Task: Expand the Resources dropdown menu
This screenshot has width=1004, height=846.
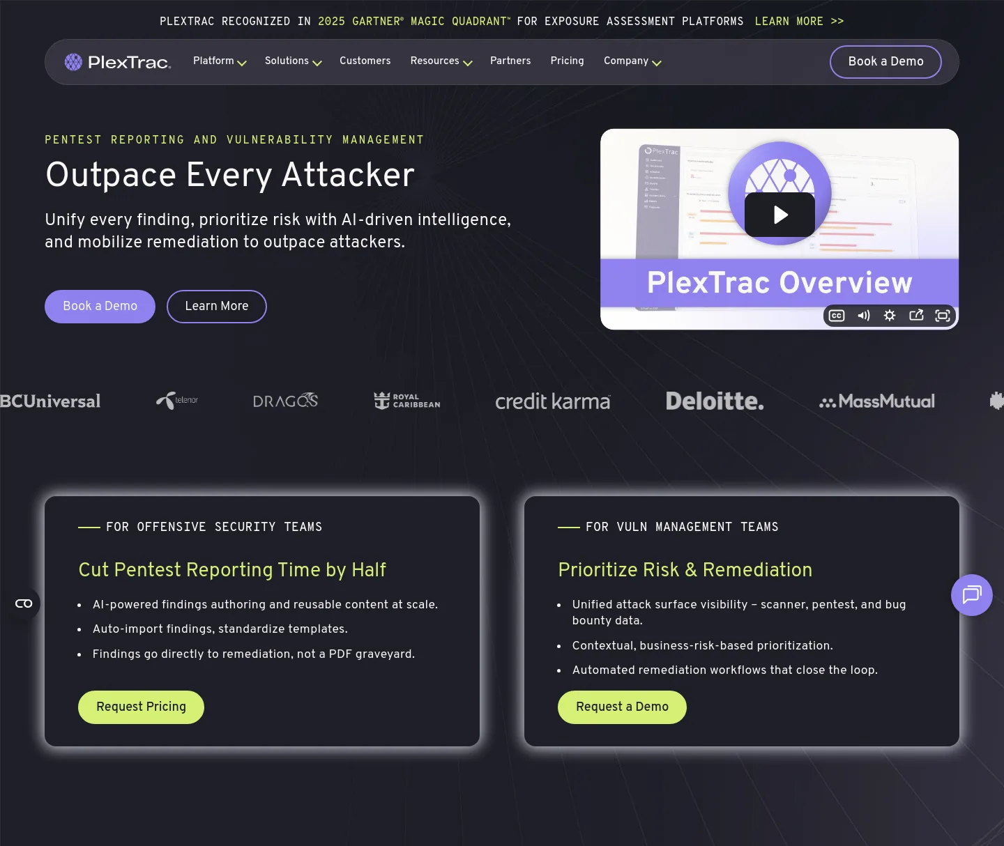Action: (x=441, y=61)
